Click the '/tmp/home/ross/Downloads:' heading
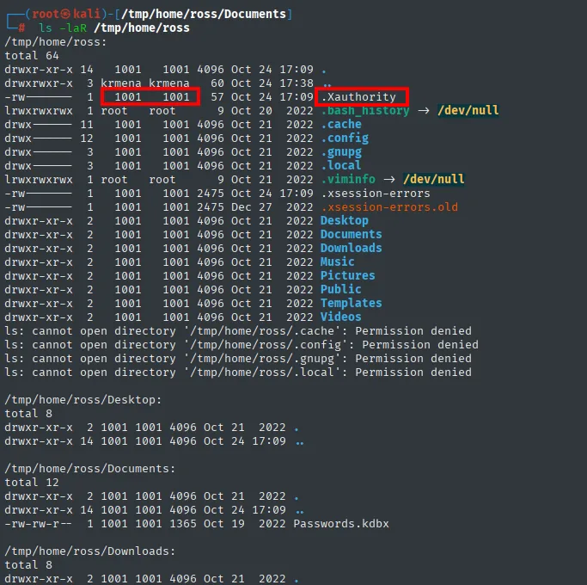Image resolution: width=587 pixels, height=585 pixels. [90, 551]
